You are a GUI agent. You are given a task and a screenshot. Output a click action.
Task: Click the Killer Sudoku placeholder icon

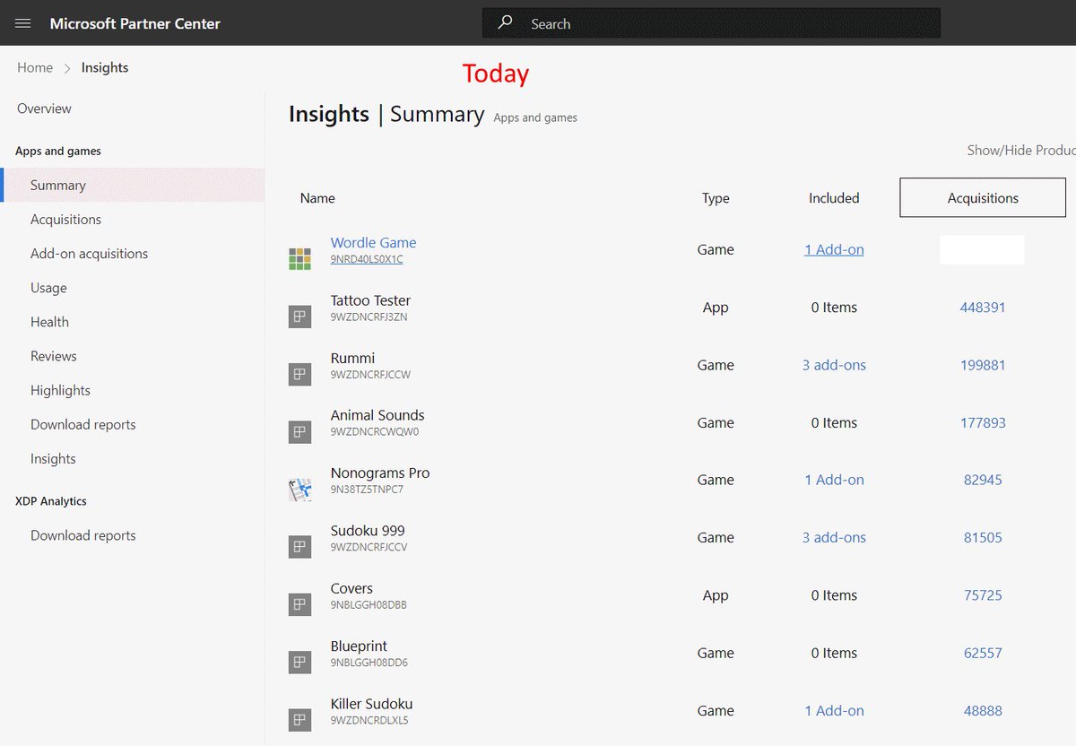299,720
